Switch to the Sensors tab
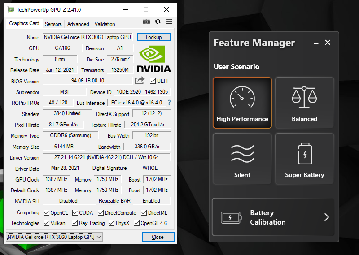 coord(53,24)
